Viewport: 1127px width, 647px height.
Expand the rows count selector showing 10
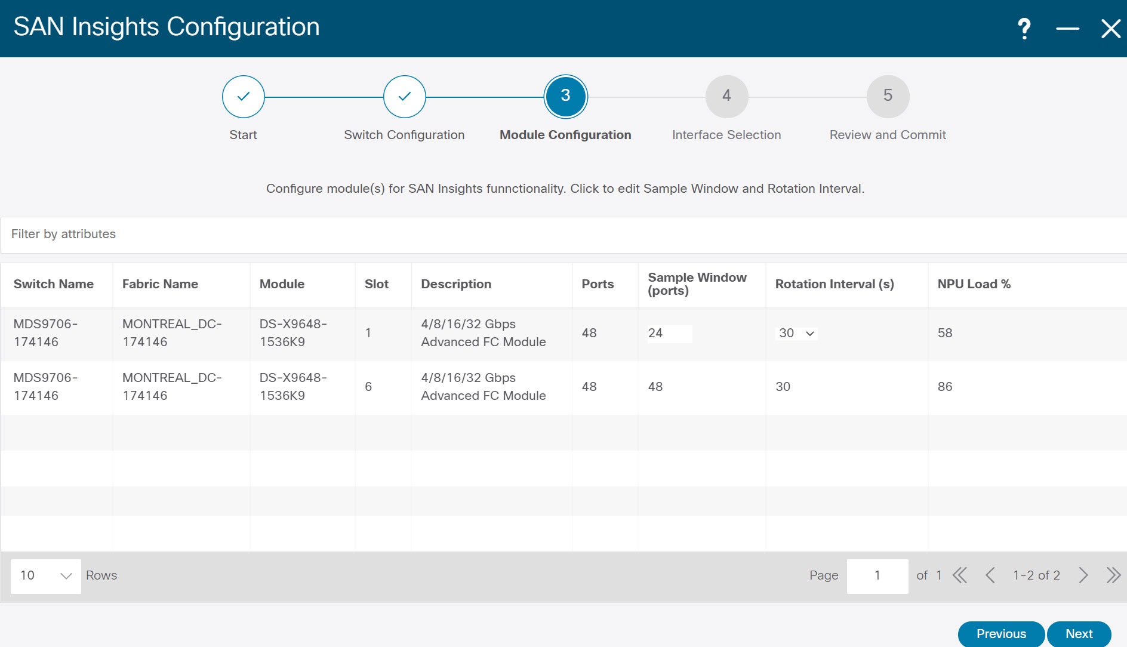pos(45,575)
